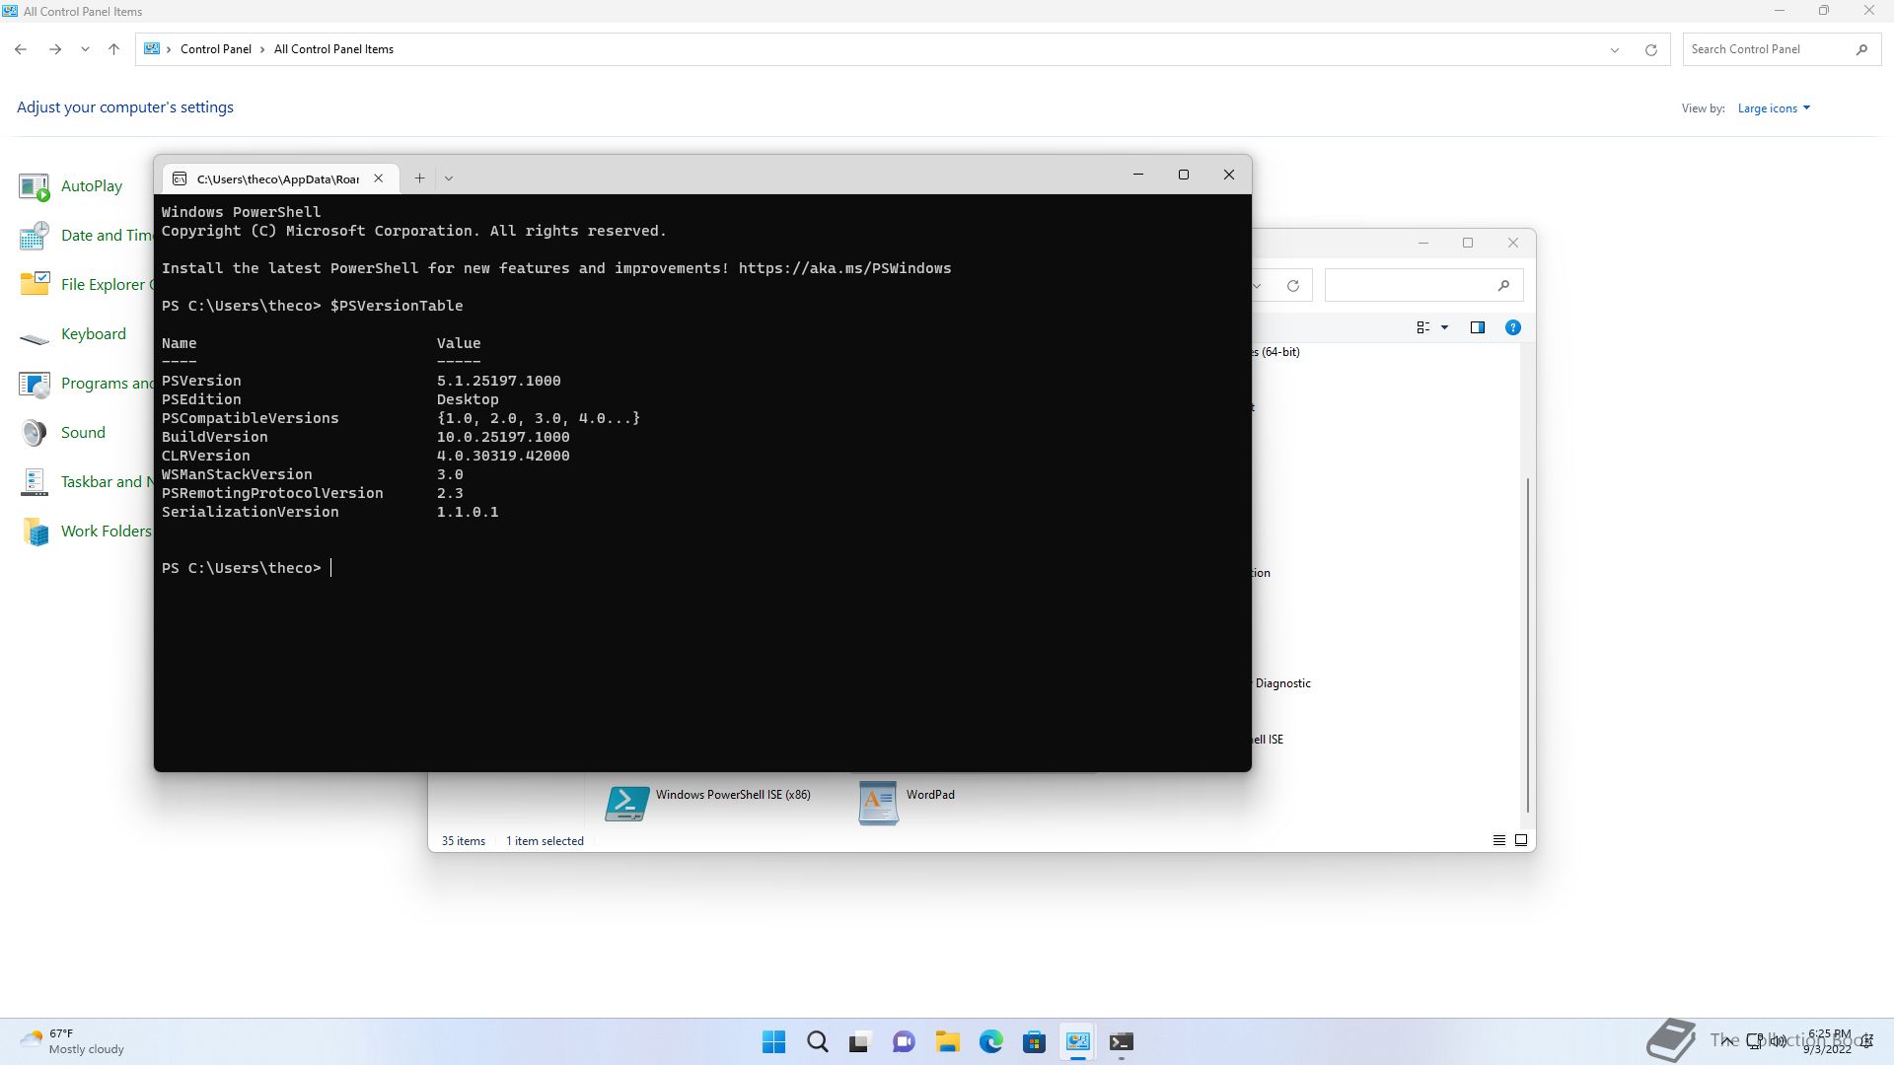Screen dimensions: 1894x1065
Task: Add a new terminal tab
Action: 419,178
